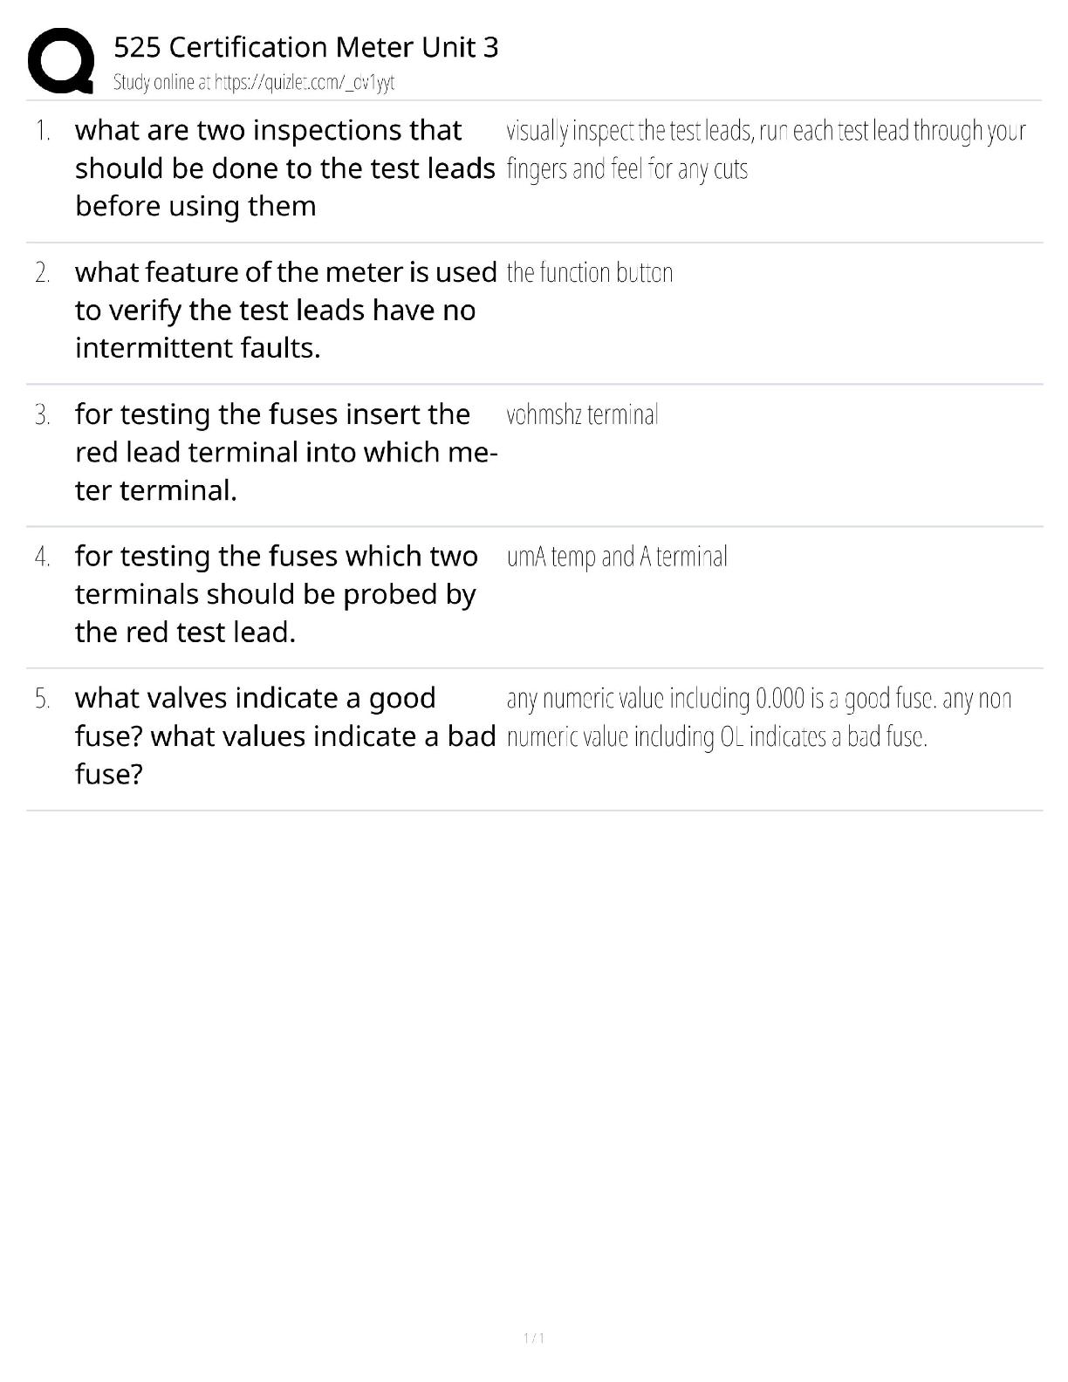Click the page number 1/1 footer
The width and height of the screenshot is (1068, 1382).
534,1338
